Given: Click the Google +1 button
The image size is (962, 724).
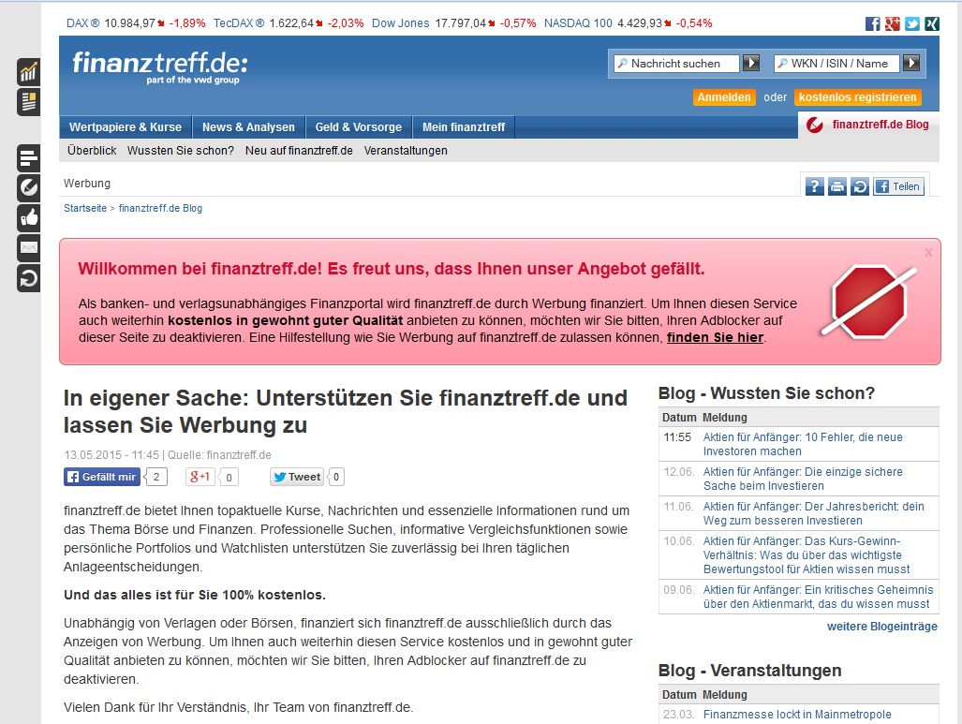Looking at the screenshot, I should pyautogui.click(x=200, y=477).
